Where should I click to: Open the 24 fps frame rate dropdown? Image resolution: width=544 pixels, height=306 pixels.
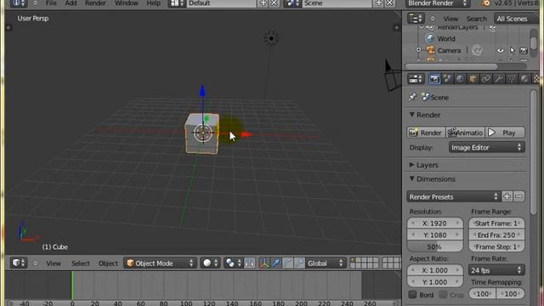point(496,270)
